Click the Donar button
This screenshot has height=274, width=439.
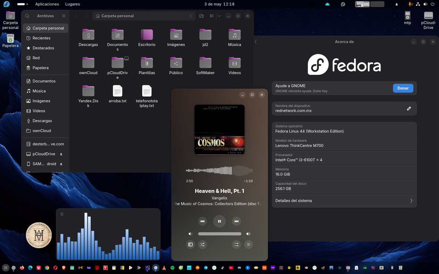pyautogui.click(x=403, y=88)
